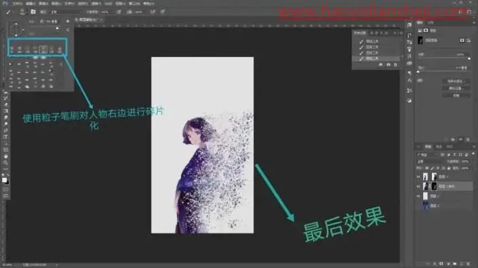
Task: Hide the selected masked layer's eye icon
Action: pyautogui.click(x=418, y=187)
